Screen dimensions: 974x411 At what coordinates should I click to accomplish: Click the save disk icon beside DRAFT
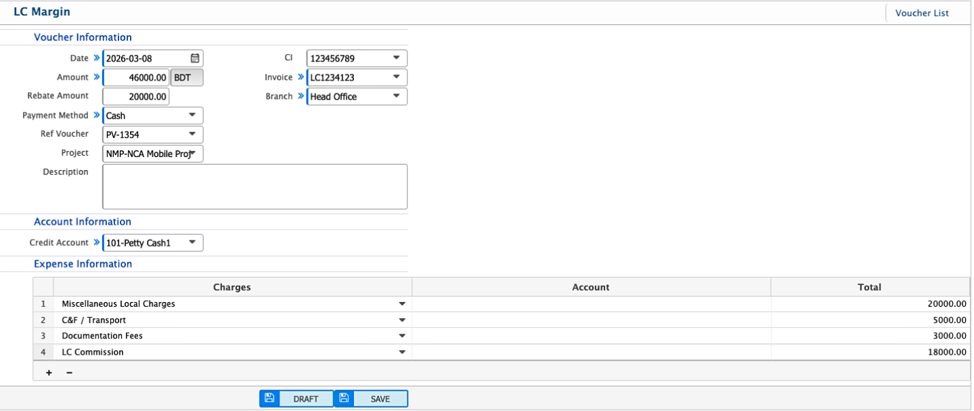(269, 398)
